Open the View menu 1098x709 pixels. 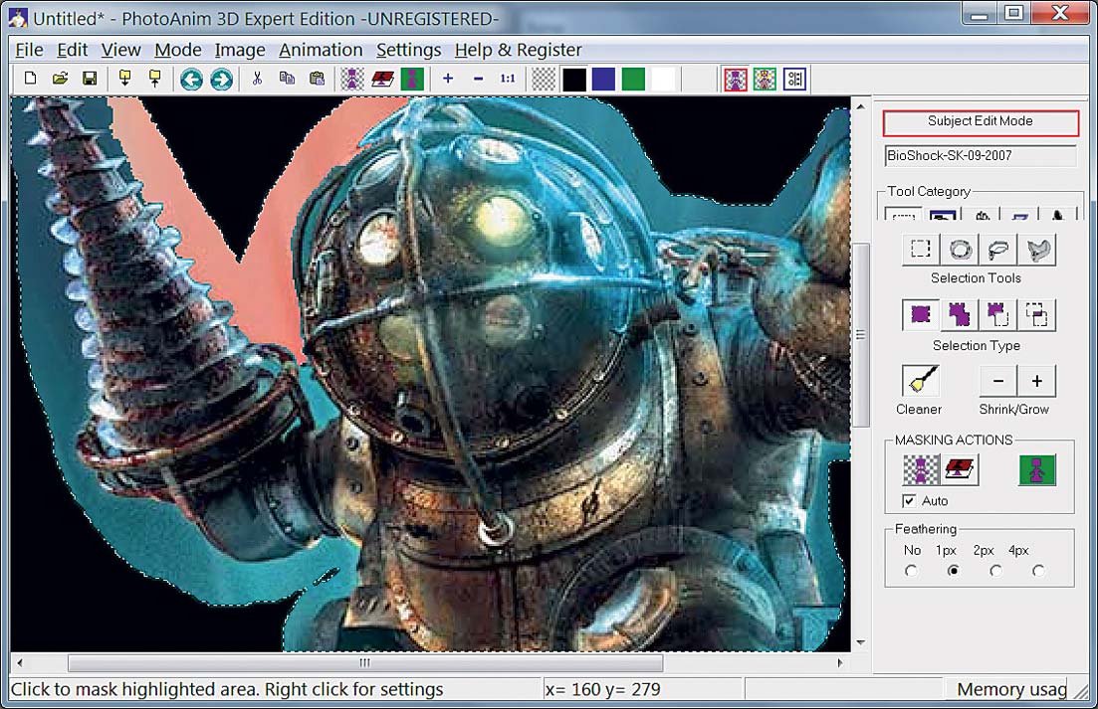pos(121,50)
